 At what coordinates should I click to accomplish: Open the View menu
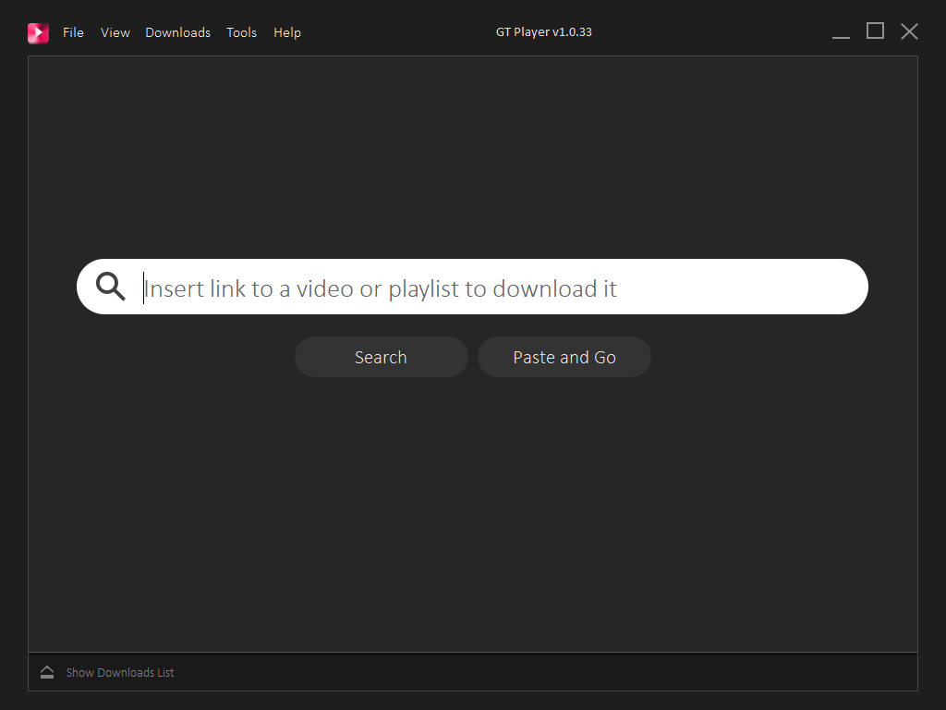coord(115,32)
